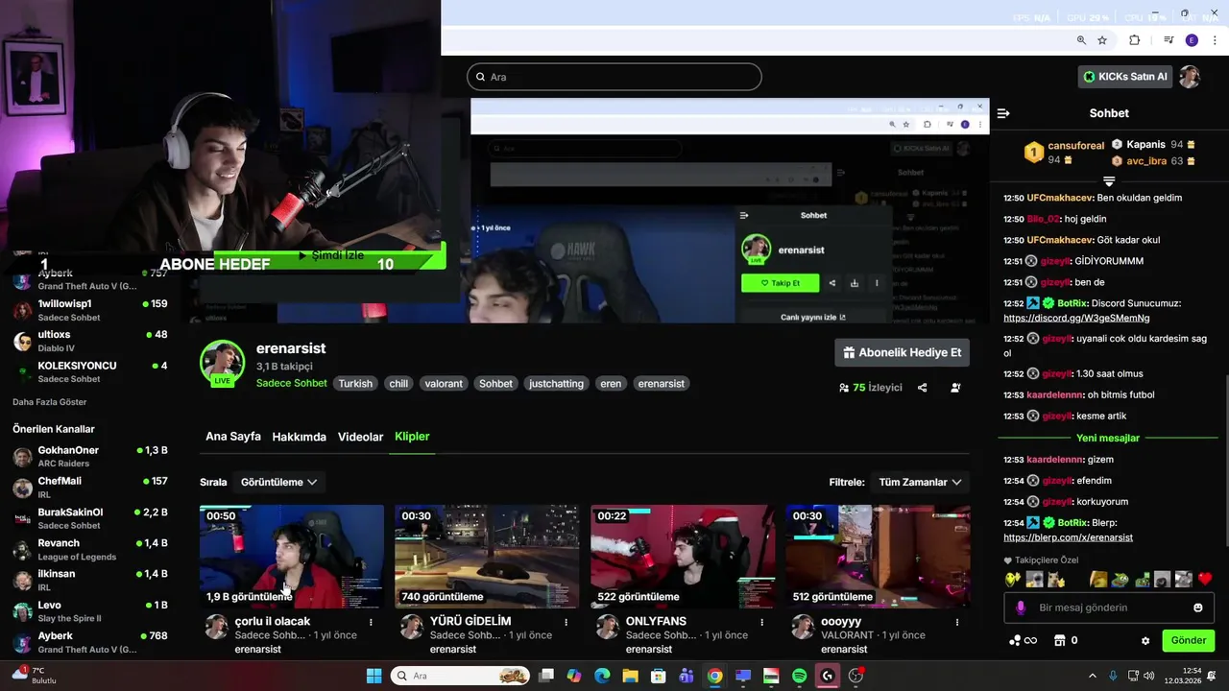Switch to the Hakkımda tab

point(300,437)
